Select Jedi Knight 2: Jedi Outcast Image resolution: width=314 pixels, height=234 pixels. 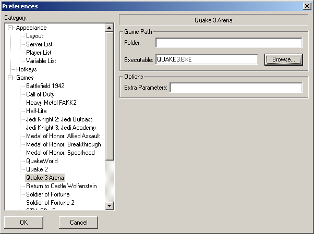pos(59,119)
